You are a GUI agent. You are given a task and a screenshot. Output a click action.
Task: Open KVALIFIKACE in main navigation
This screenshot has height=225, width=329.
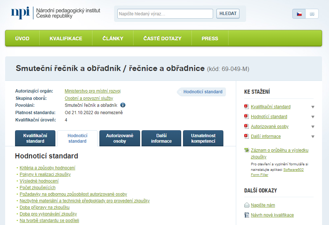tap(66, 38)
